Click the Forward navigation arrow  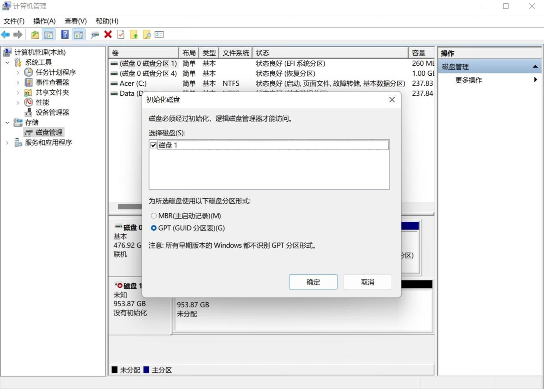click(17, 34)
